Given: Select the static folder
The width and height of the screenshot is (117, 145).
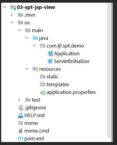Looking at the screenshot, I should click(x=49, y=77).
